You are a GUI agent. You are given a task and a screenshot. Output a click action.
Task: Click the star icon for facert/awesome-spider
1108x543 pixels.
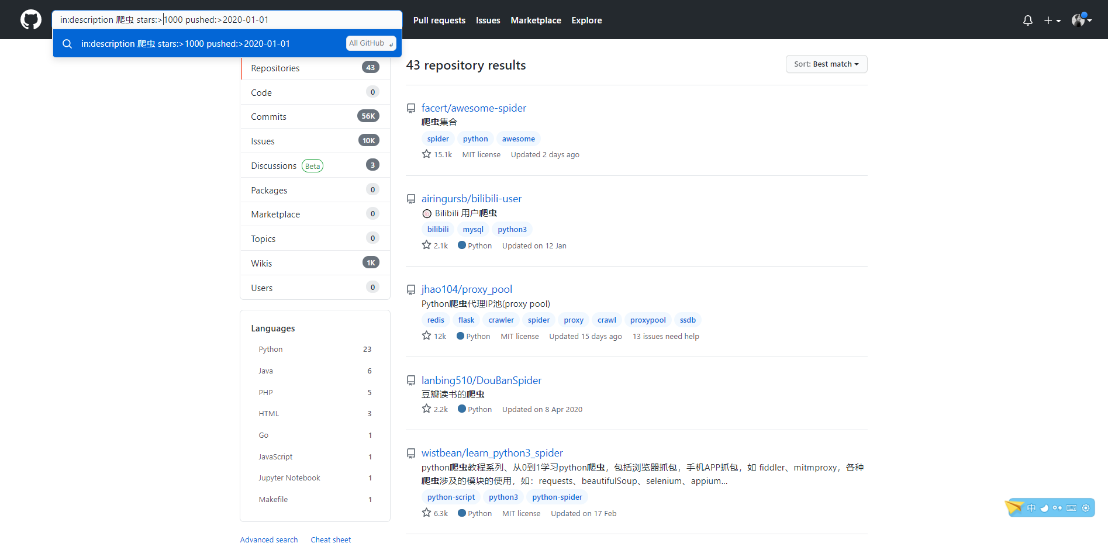[x=426, y=154]
